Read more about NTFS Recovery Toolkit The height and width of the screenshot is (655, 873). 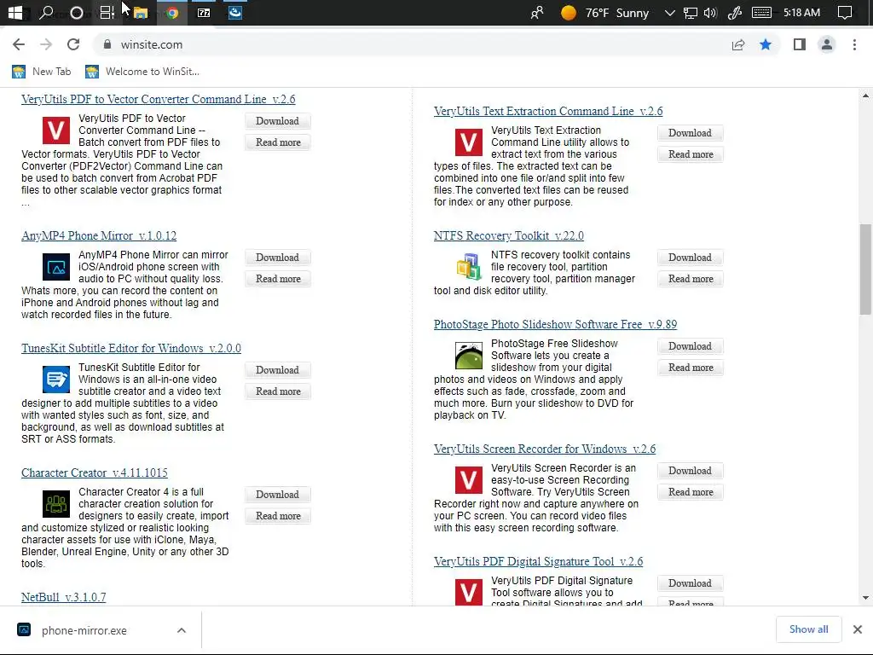coord(690,279)
